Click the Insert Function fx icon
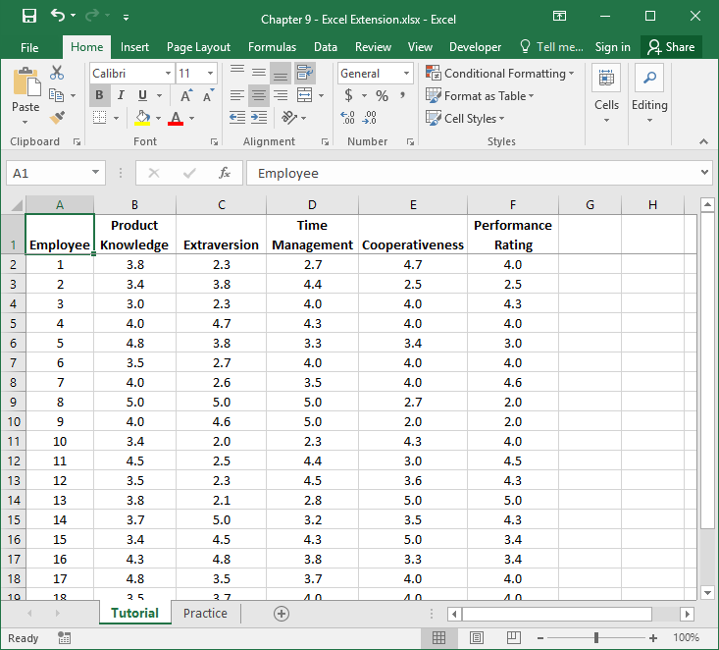719x650 pixels. [x=224, y=173]
